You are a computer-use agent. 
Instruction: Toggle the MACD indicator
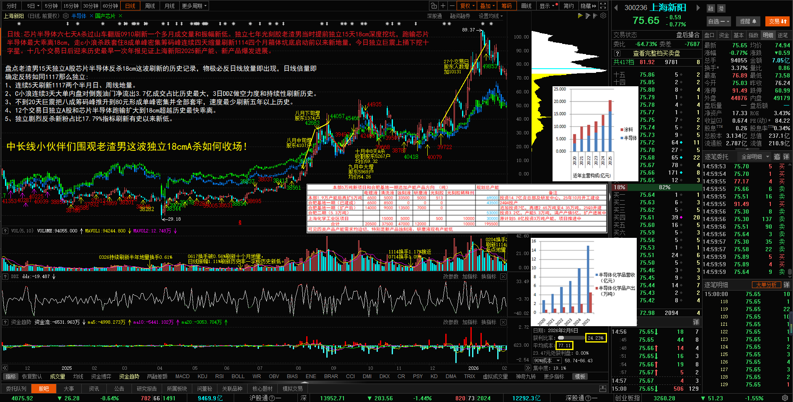(182, 376)
